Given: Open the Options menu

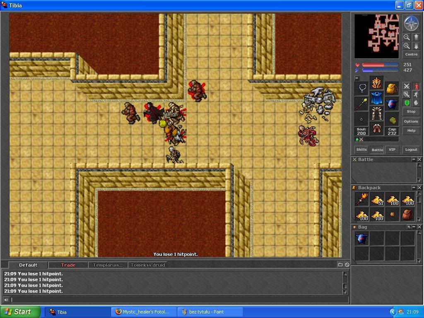Looking at the screenshot, I should (411, 121).
